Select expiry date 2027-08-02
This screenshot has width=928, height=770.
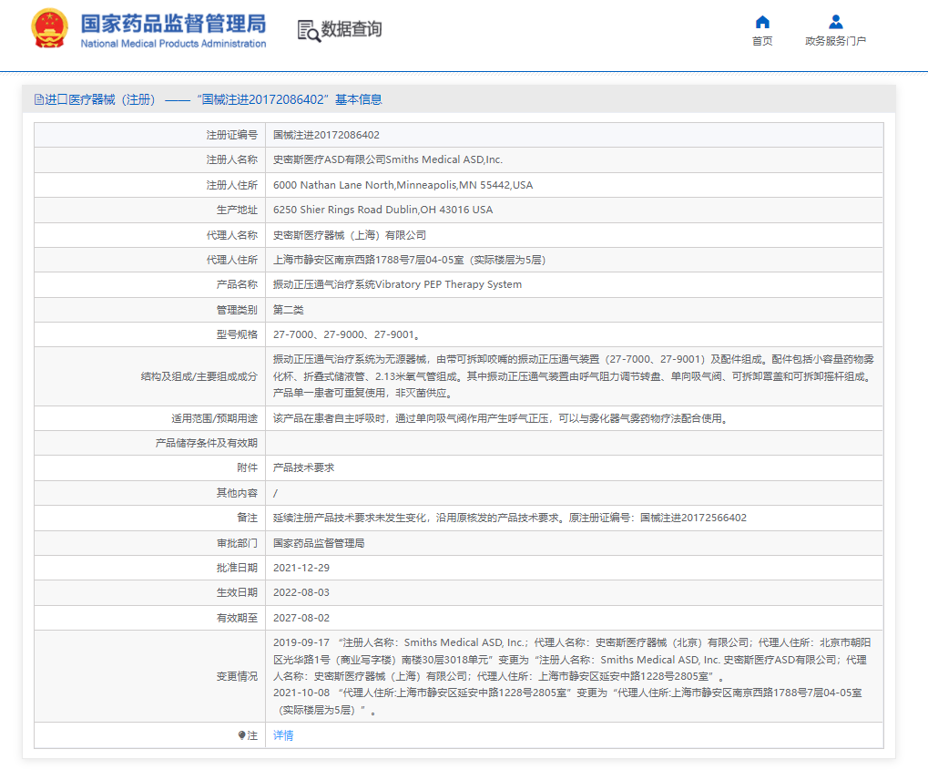(301, 618)
